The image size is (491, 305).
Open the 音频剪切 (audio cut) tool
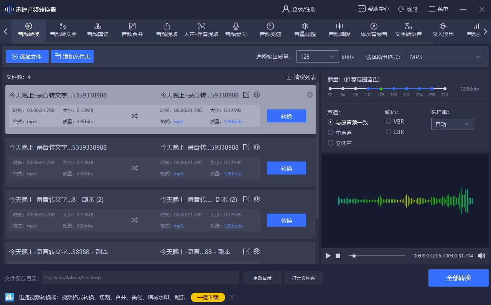[x=97, y=31]
